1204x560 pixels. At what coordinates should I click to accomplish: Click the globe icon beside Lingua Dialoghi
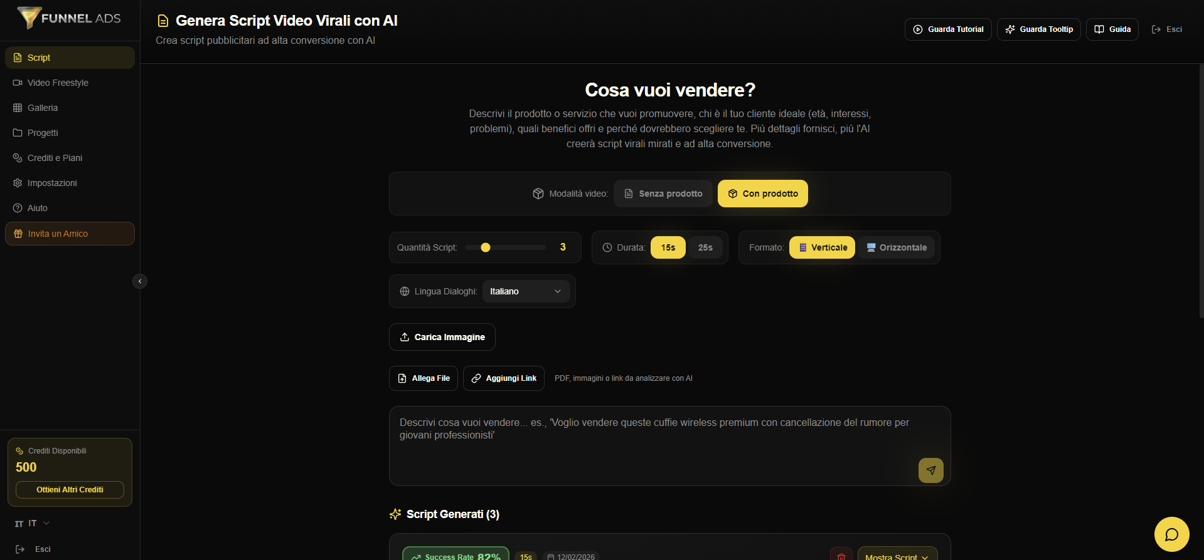click(x=405, y=291)
